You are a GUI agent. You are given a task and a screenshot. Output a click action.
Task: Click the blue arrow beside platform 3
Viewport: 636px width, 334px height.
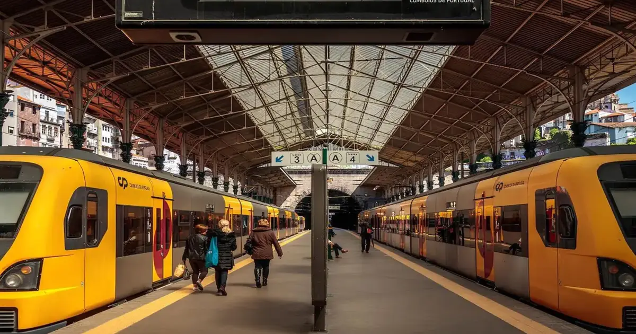[279, 159]
